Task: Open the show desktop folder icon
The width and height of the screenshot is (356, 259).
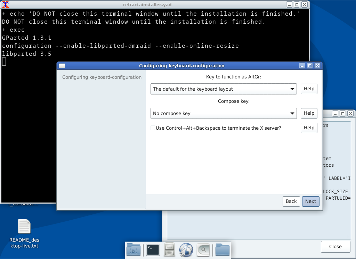Action: click(133, 250)
